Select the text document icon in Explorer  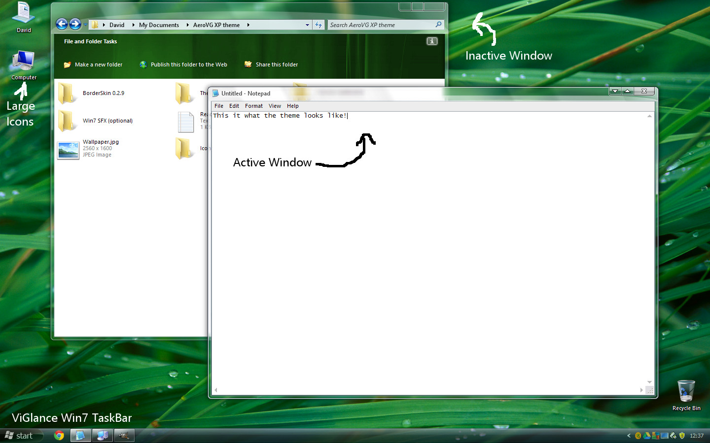(186, 122)
